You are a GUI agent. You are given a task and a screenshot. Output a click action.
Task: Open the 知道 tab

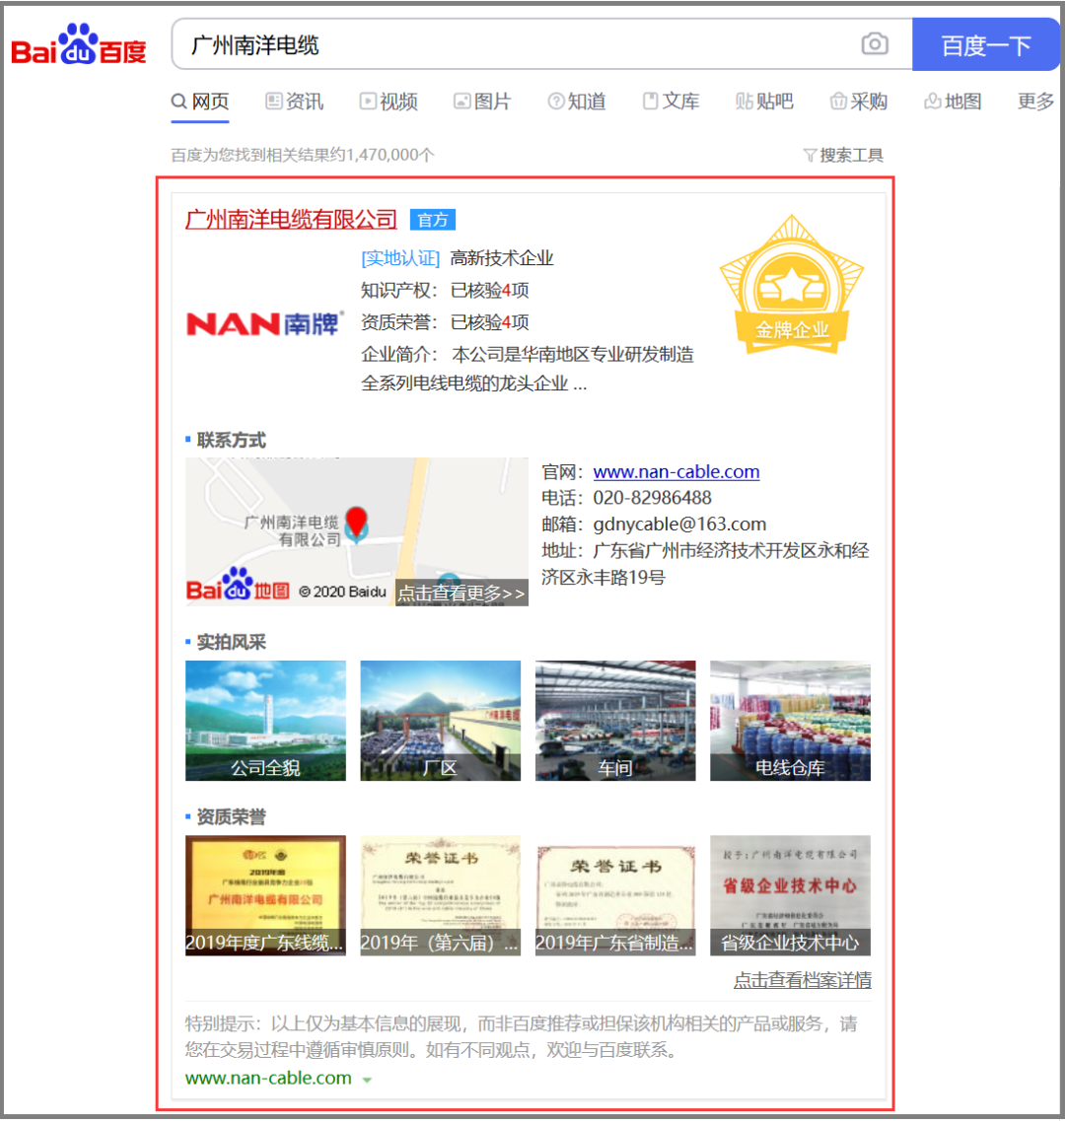[x=577, y=102]
